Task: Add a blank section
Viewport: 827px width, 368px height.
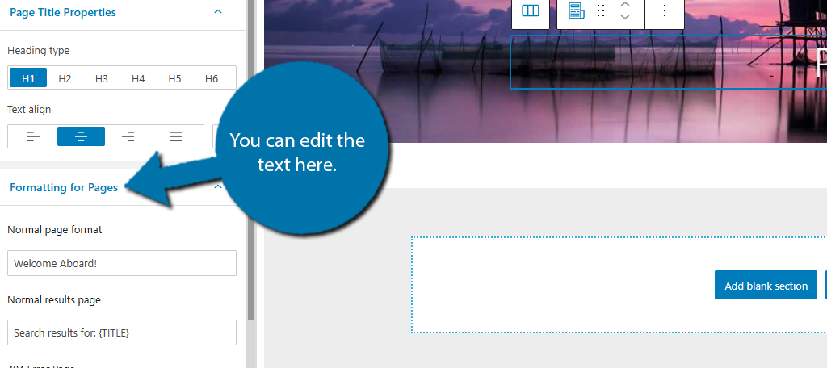Action: 766,285
